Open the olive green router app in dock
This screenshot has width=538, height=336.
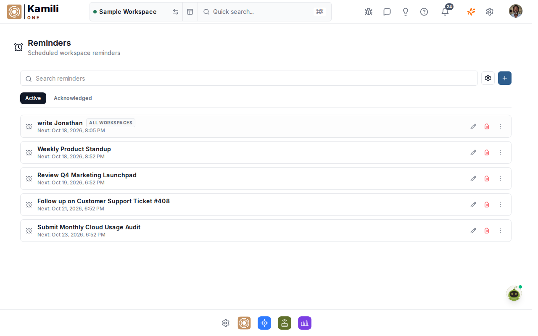[285, 323]
